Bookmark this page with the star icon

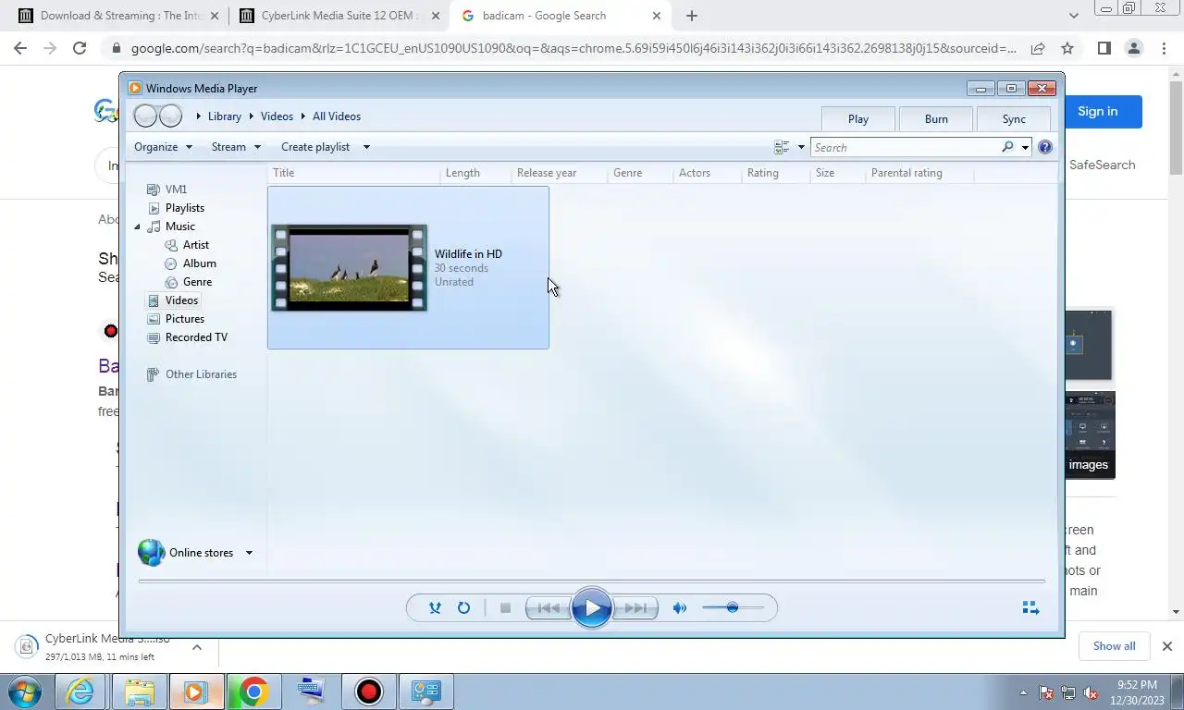pyautogui.click(x=1067, y=48)
